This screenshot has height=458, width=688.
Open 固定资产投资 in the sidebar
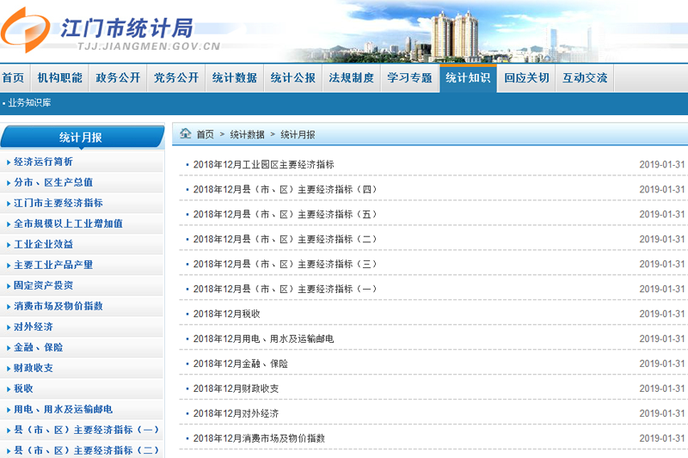click(44, 285)
